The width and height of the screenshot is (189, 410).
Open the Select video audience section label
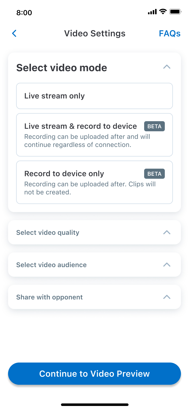tap(51, 265)
